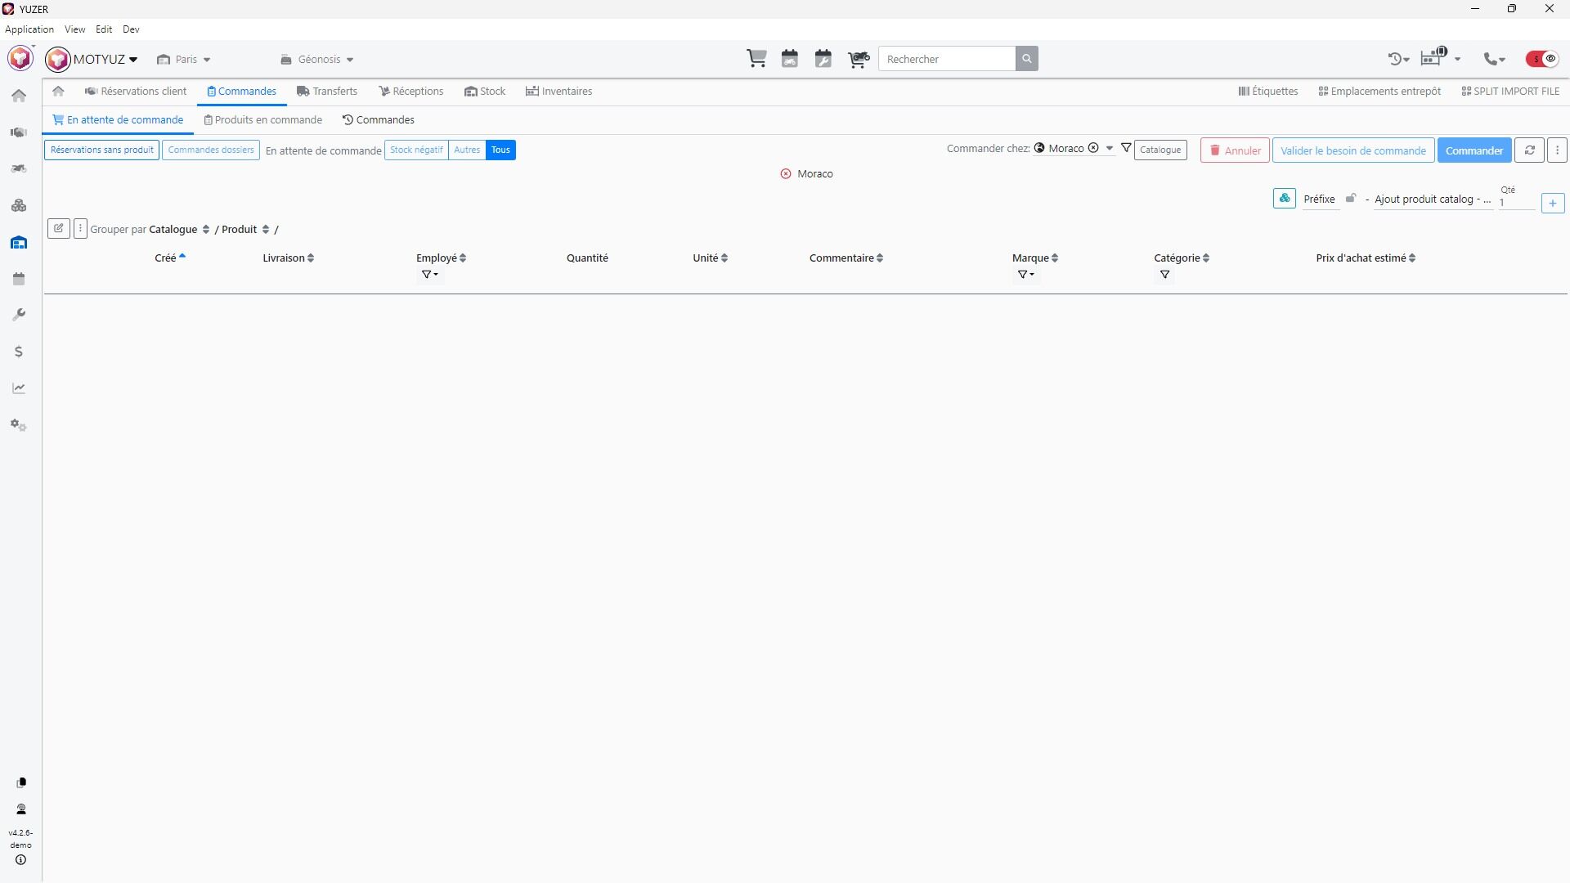Open the history clock dropdown icon
Viewport: 1570px width, 883px height.
tap(1398, 59)
